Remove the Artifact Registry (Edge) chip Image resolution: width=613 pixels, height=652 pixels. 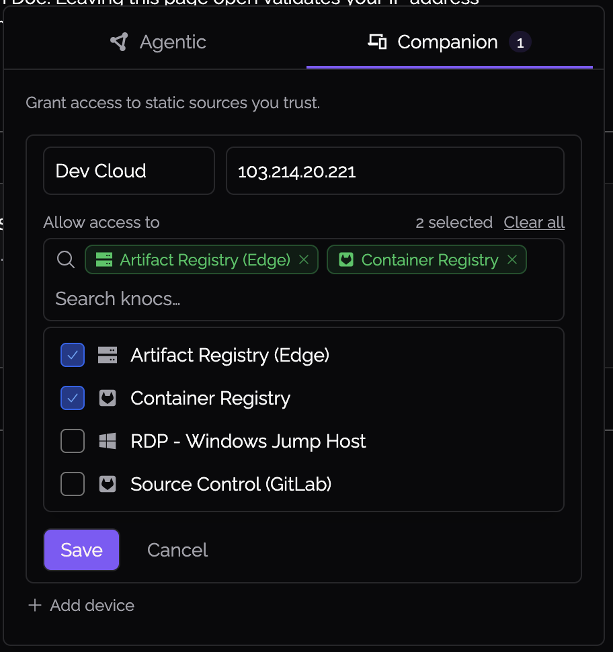[x=304, y=260]
